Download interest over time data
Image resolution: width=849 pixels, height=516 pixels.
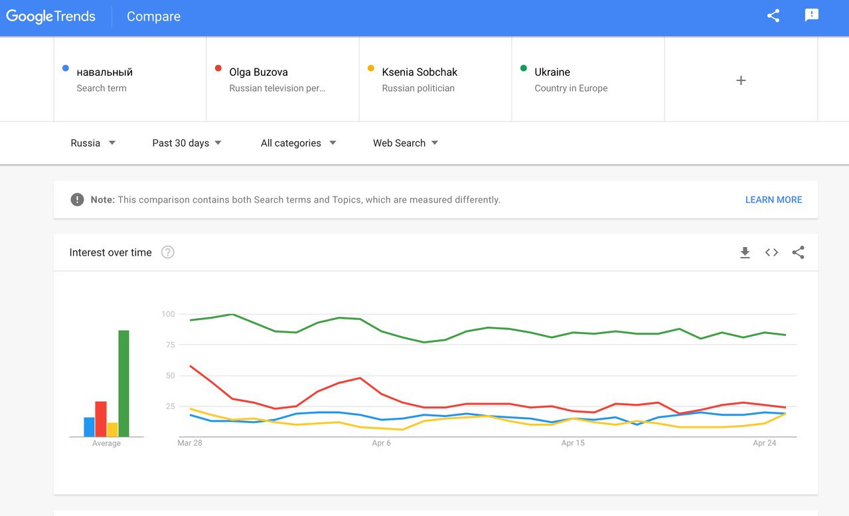point(745,252)
